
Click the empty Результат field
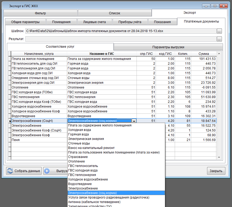click(x=121, y=39)
